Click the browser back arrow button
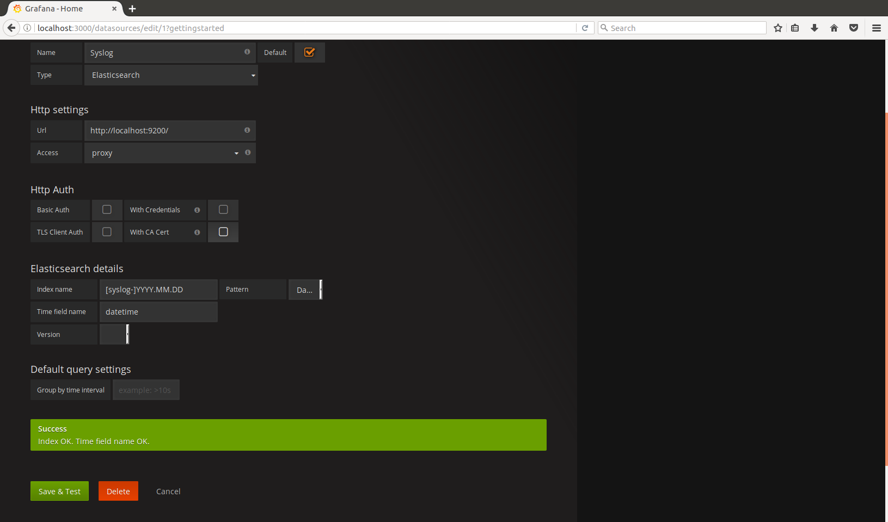This screenshot has width=888, height=522. coord(11,28)
